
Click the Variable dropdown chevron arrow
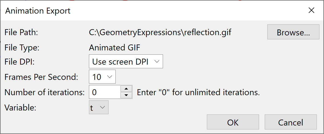click(x=103, y=107)
